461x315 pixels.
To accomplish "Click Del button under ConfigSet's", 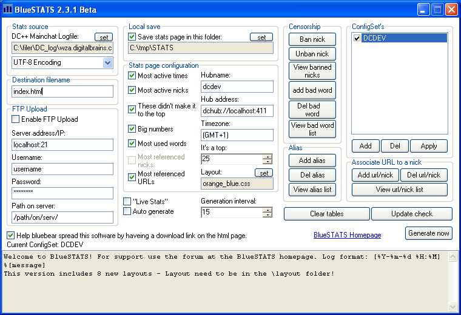I will [x=395, y=146].
